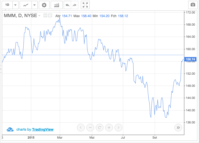199x143 pixels.
Task: Click the undo arrow
Action: [x=67, y=5]
